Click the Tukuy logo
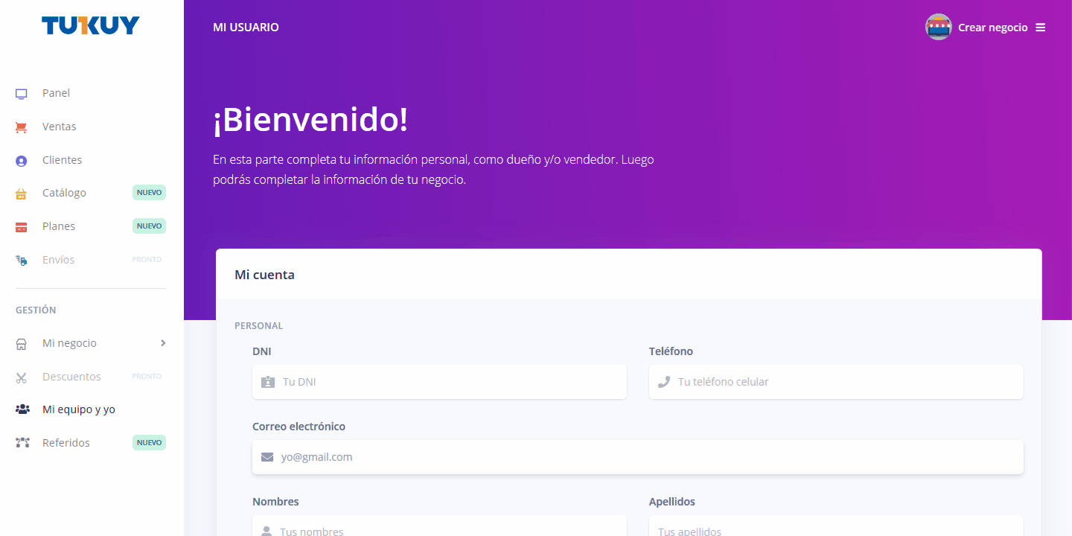This screenshot has width=1072, height=536. (91, 26)
